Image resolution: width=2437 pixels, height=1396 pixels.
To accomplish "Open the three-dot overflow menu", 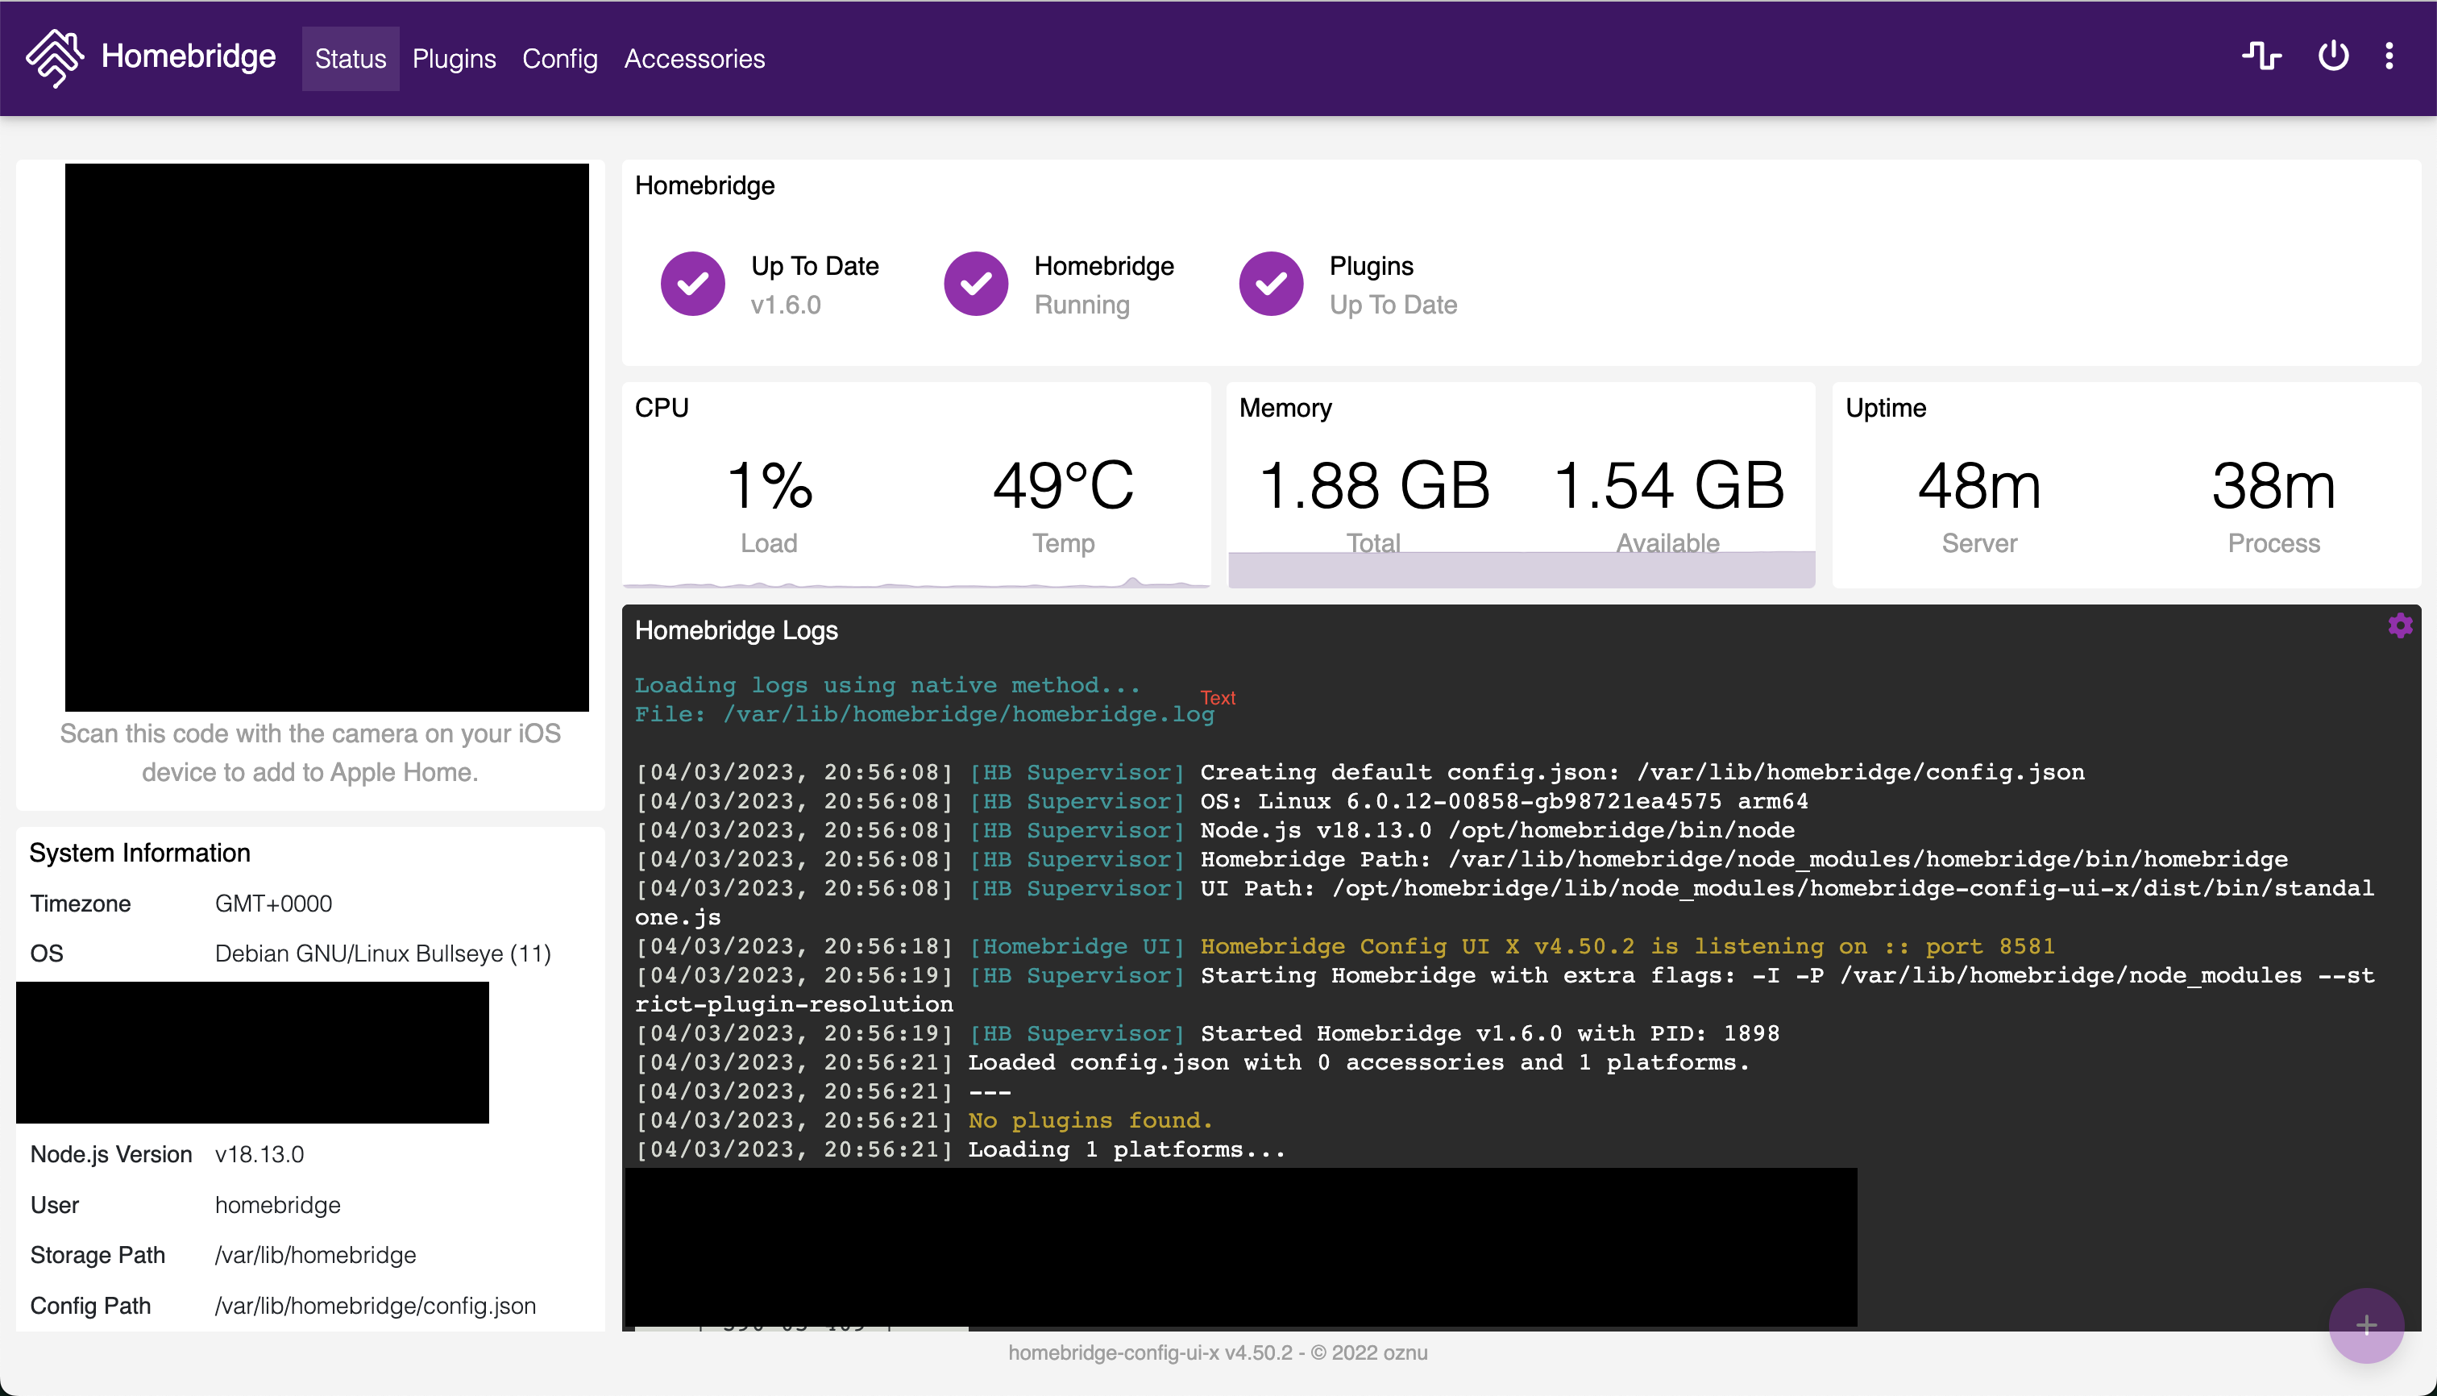I will [x=2388, y=56].
